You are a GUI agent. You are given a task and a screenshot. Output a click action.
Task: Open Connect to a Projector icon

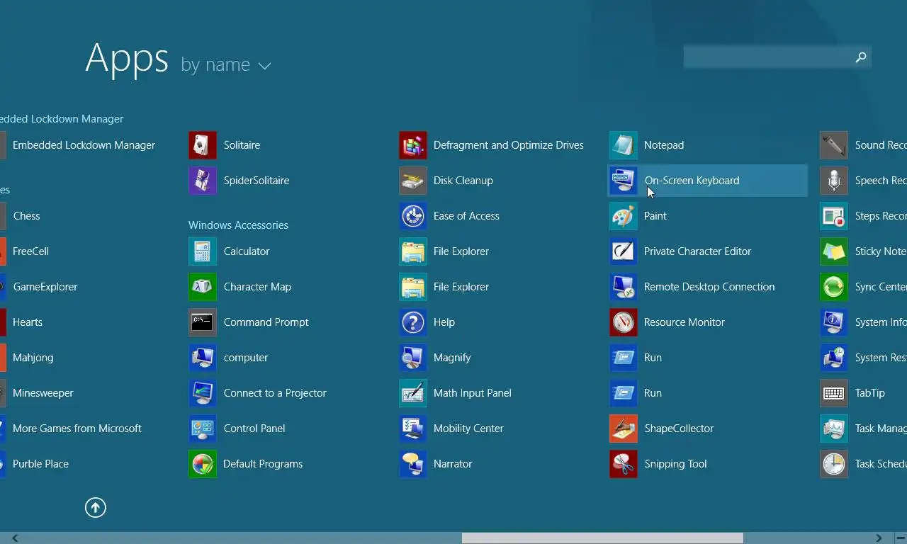(203, 393)
